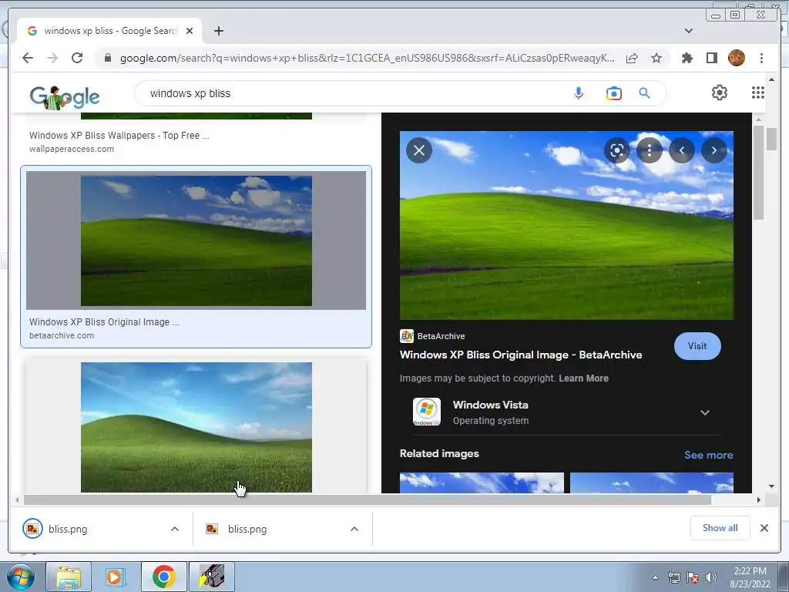Screen dimensions: 789x592
Task: Show hidden system tray icons
Action: [x=655, y=578]
